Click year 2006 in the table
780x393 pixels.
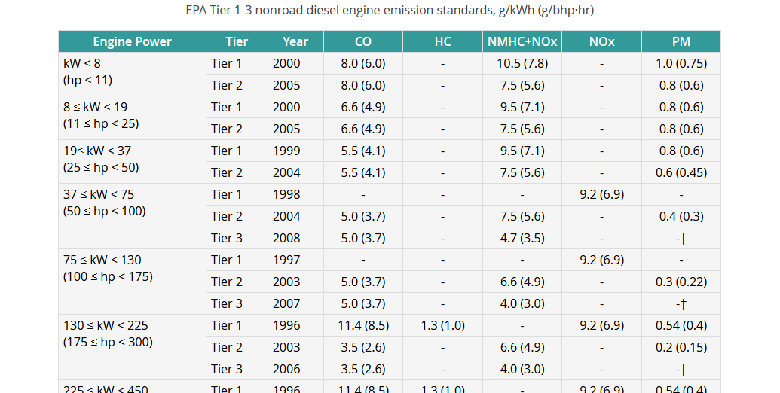coord(286,370)
